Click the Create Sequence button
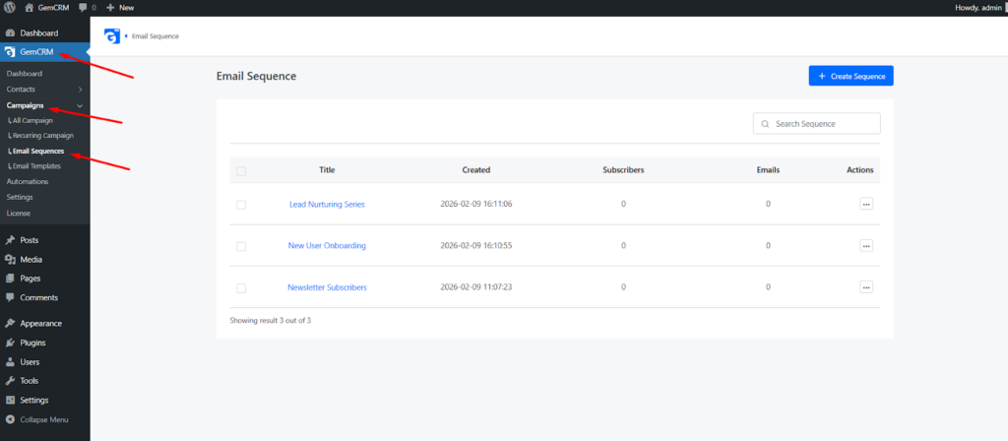 [x=850, y=76]
